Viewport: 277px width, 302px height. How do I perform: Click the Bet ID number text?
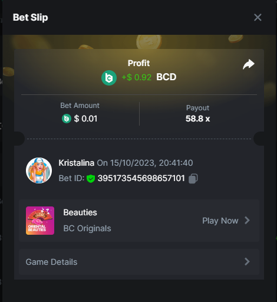pyautogui.click(x=141, y=178)
